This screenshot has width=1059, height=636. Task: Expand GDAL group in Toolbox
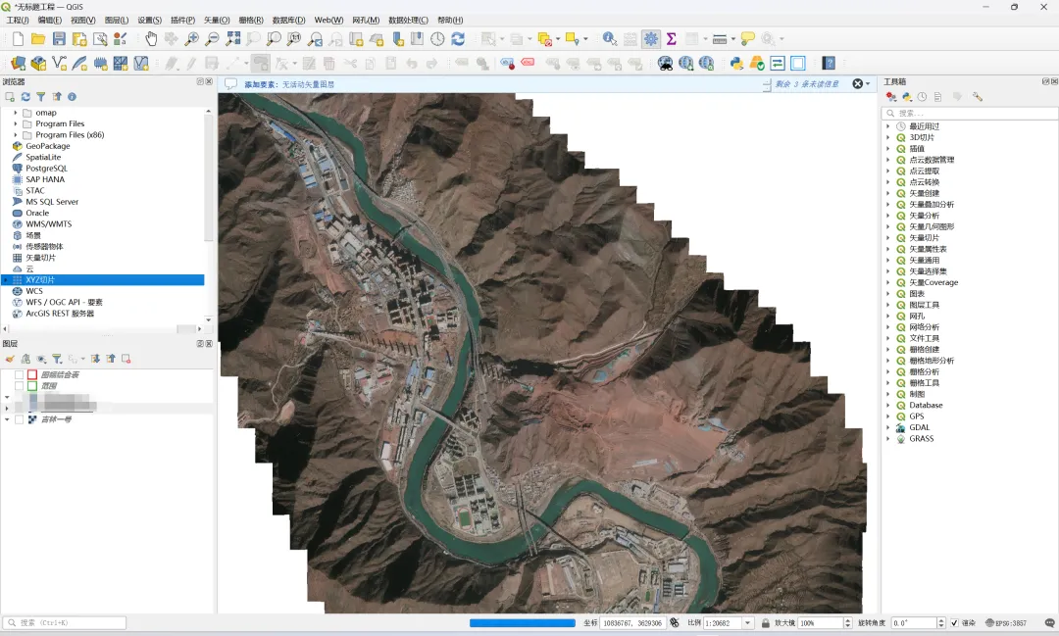click(888, 427)
